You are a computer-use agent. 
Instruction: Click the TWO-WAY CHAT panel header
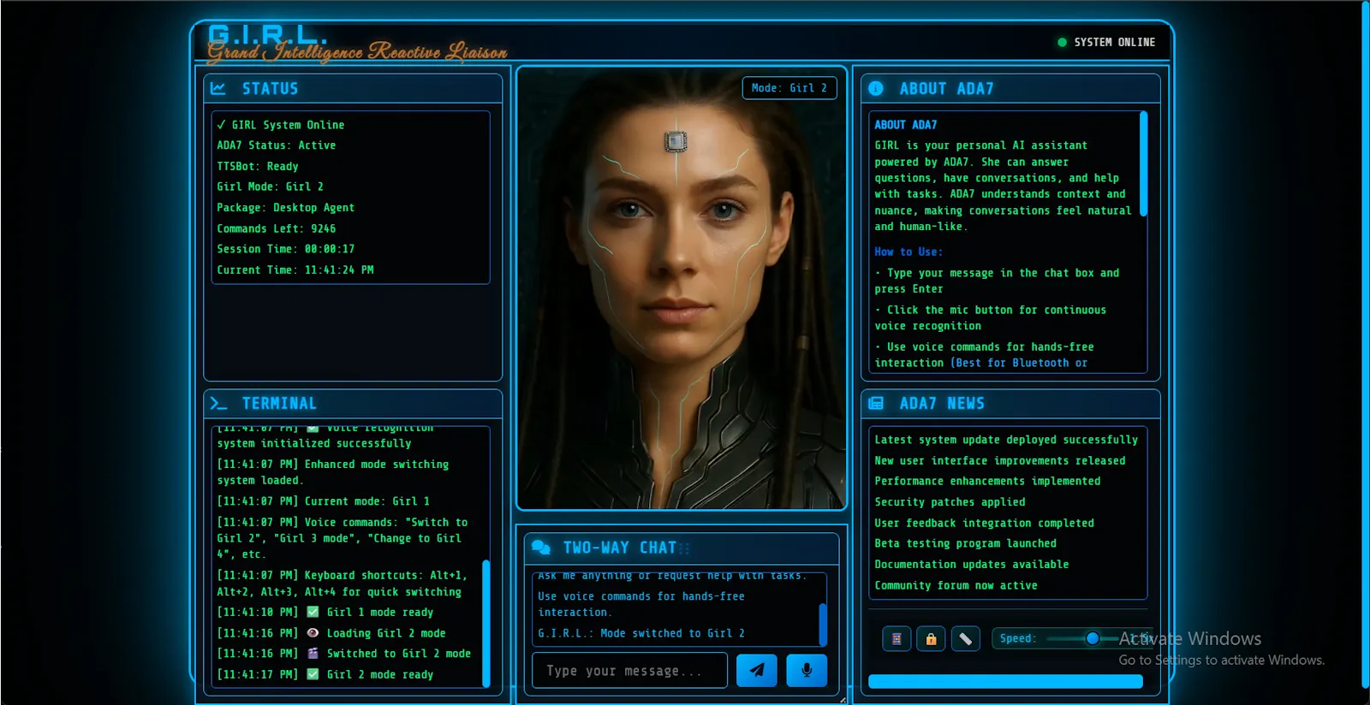pos(682,548)
